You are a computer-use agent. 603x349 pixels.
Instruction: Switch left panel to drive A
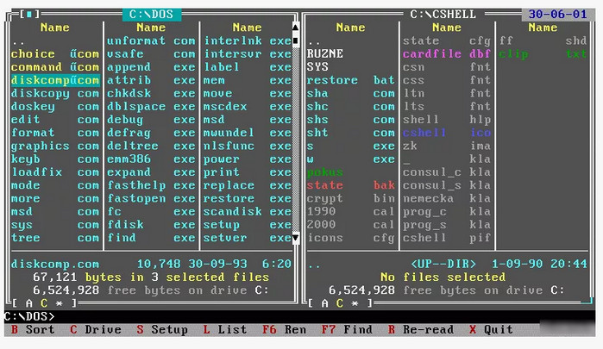click(29, 303)
